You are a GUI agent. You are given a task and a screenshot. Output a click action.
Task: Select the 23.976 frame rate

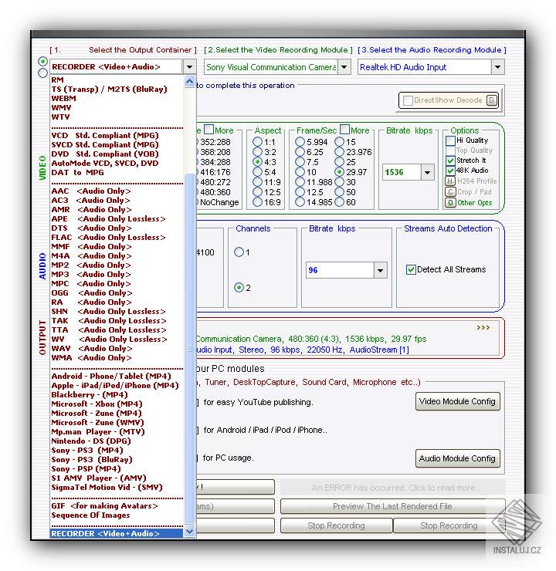point(340,152)
